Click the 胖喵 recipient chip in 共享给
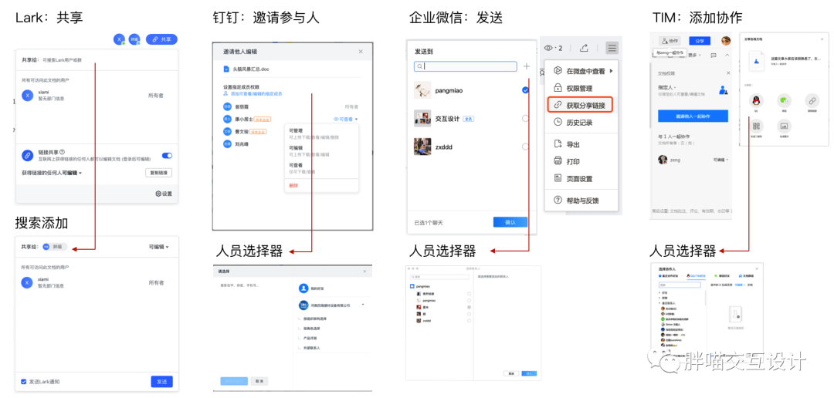 pos(54,247)
